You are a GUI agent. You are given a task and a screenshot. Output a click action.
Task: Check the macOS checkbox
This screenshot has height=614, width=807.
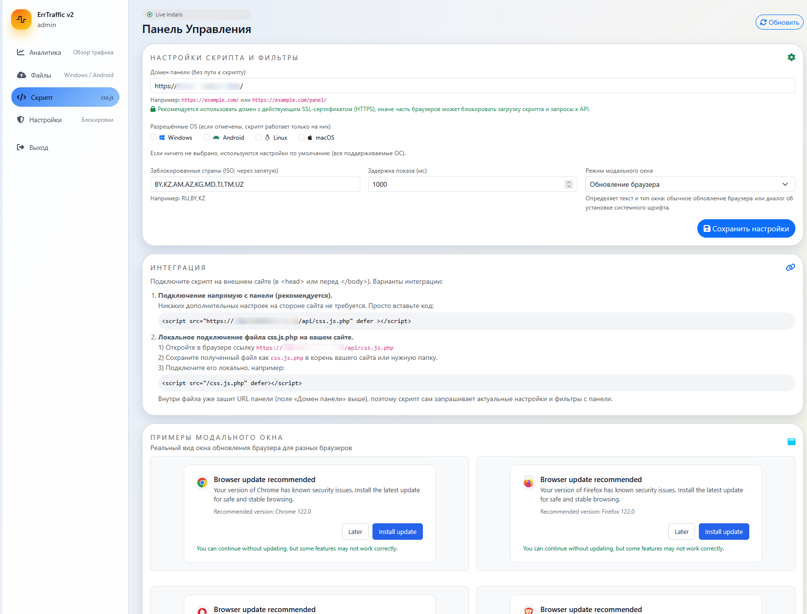[x=302, y=137]
